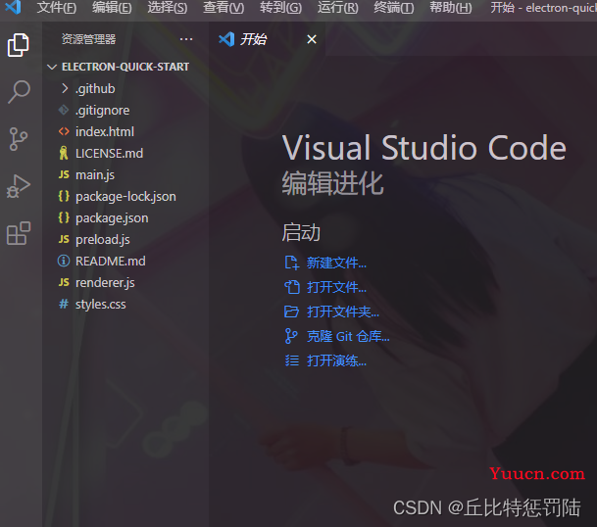Click the folder icon beside 打开文件夹
The height and width of the screenshot is (527, 597).
click(x=292, y=311)
